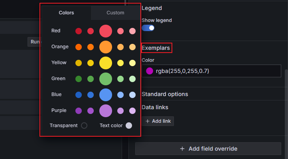The image size is (288, 159).
Task: Select the Transparent color option
Action: tap(84, 126)
